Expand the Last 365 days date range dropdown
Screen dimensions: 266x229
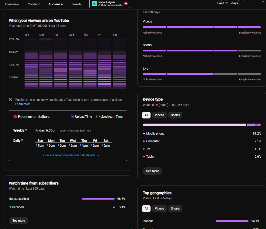pos(263,2)
